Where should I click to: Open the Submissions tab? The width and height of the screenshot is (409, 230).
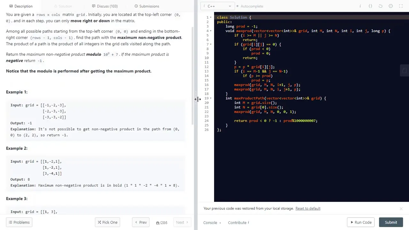[147, 6]
